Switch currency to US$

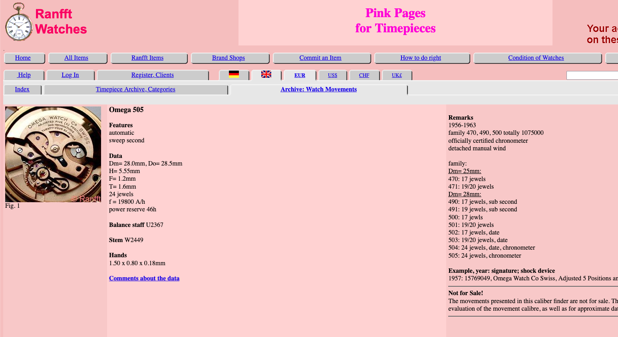(332, 75)
